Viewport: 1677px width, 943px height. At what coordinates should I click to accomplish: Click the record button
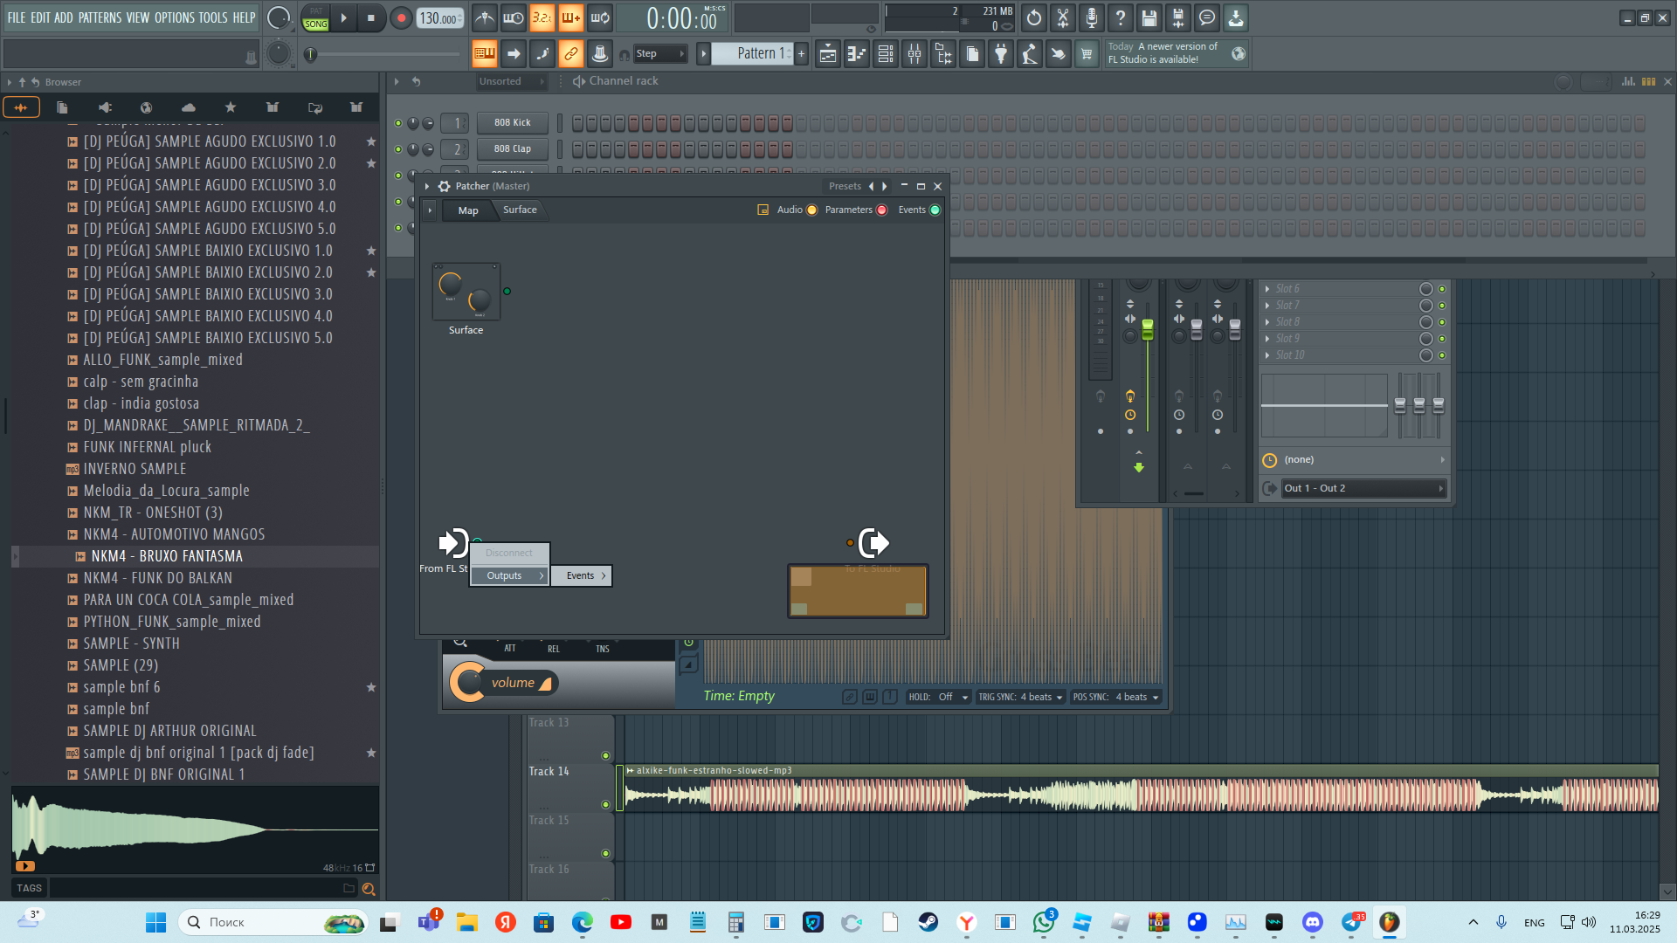[x=401, y=17]
